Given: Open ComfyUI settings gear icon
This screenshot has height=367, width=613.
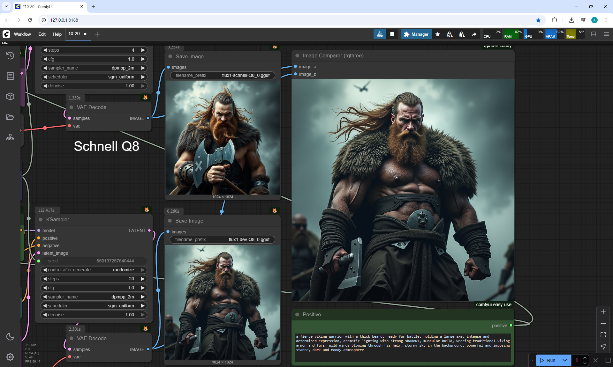Looking at the screenshot, I should (x=10, y=357).
